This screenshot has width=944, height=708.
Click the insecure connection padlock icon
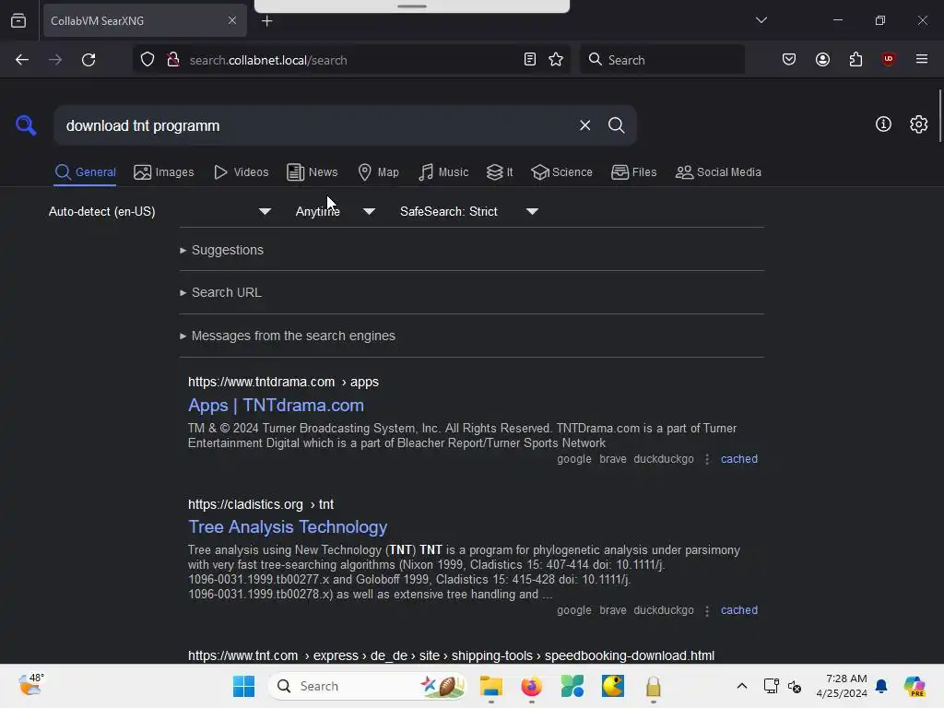point(173,60)
